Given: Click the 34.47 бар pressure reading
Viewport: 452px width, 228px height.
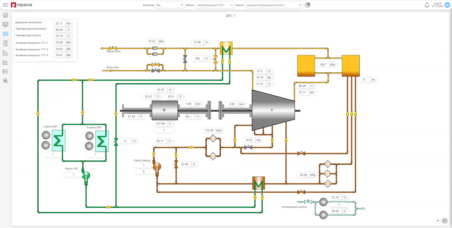Looking at the screenshot, I should 253,140.
